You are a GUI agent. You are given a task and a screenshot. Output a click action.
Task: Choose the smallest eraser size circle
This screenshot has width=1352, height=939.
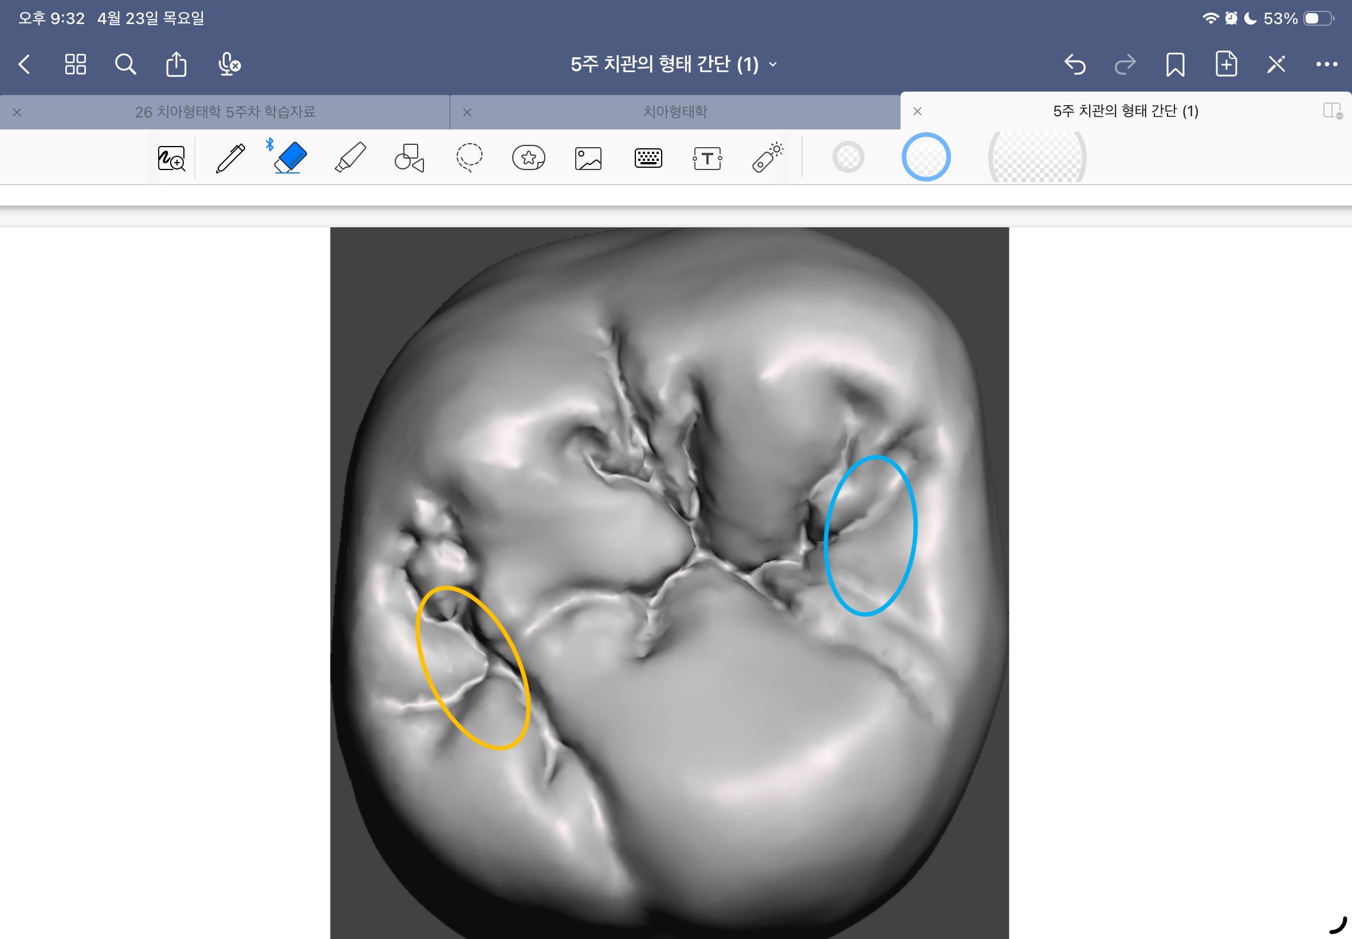pos(847,157)
